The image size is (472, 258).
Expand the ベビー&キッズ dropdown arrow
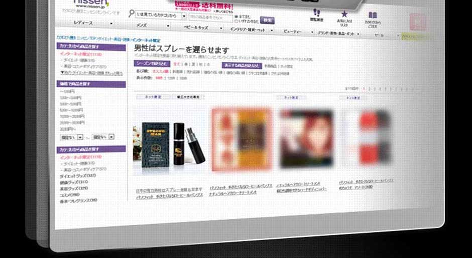[221, 28]
